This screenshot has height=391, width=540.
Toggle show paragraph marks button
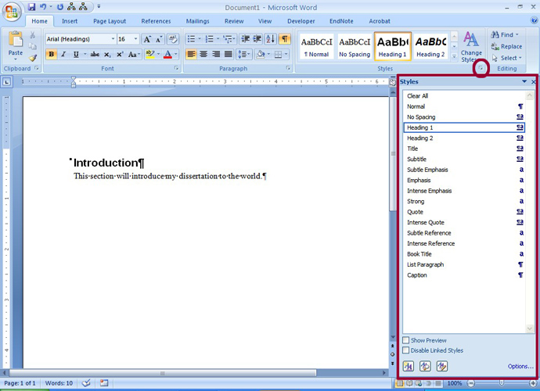pyautogui.click(x=284, y=39)
